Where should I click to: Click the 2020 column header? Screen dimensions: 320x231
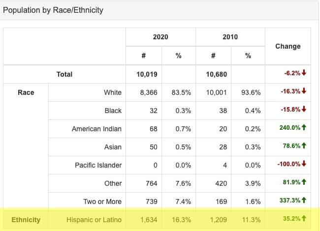tap(160, 37)
